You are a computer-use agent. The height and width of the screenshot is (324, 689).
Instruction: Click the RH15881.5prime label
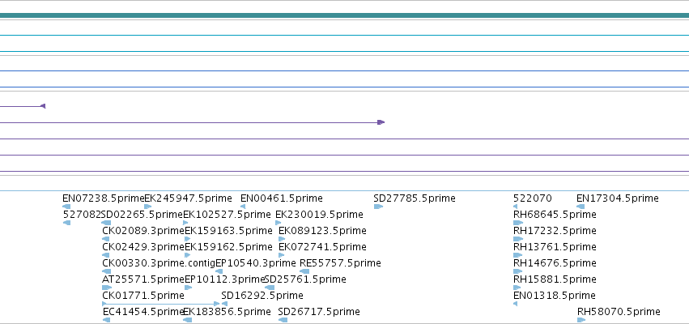[555, 279]
